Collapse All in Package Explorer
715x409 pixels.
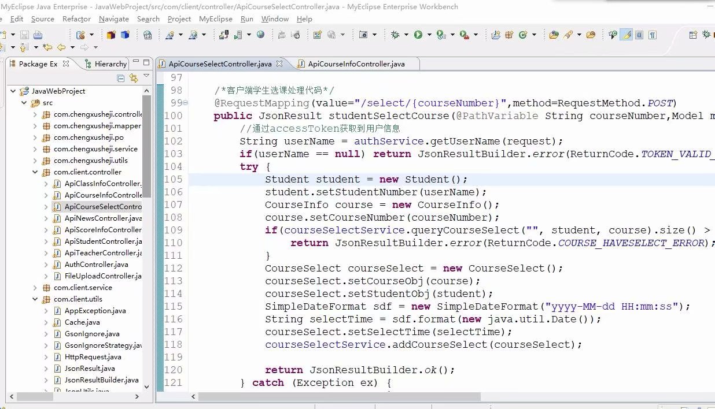coord(121,78)
